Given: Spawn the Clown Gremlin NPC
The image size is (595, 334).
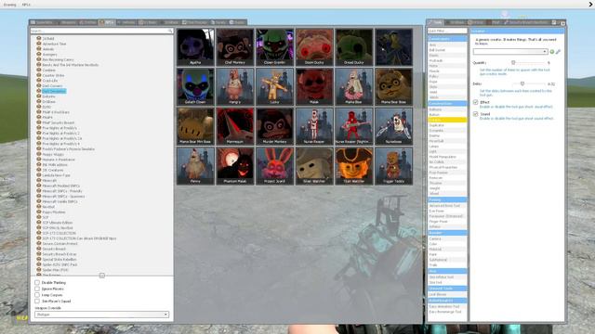Looking at the screenshot, I should [275, 47].
